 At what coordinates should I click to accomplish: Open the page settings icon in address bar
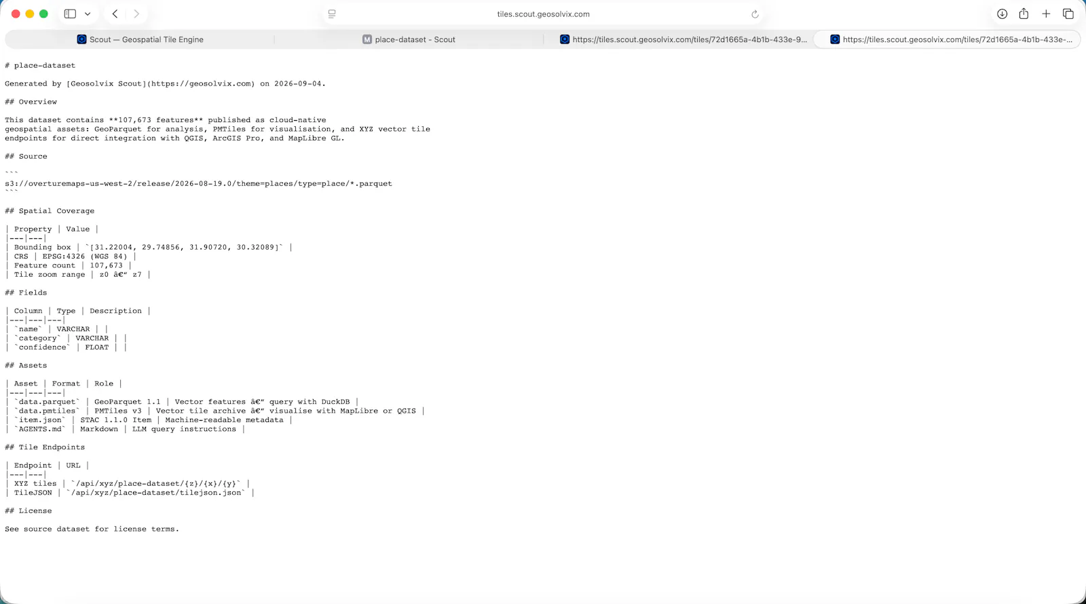(x=332, y=14)
